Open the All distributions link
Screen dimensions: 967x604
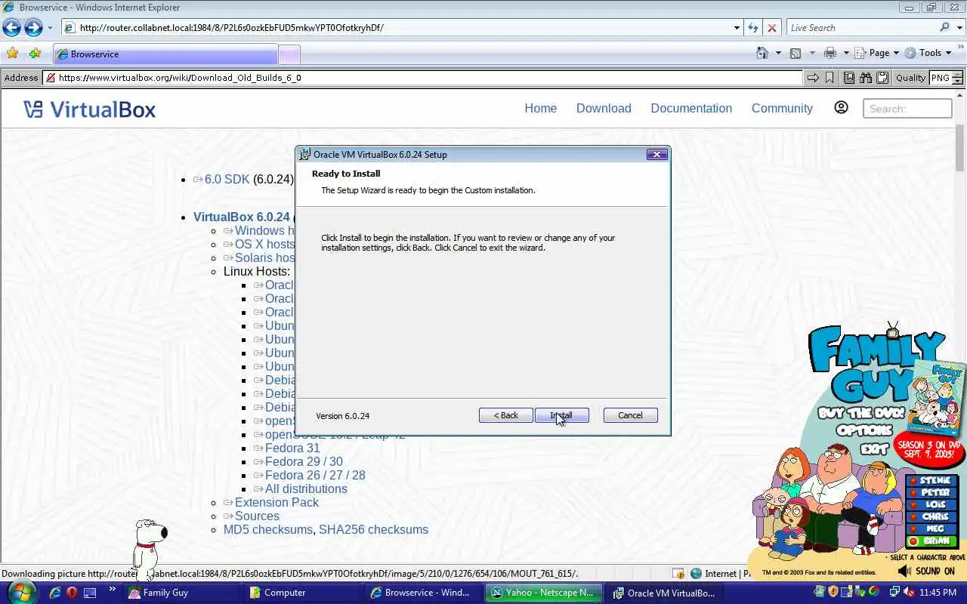tap(306, 488)
